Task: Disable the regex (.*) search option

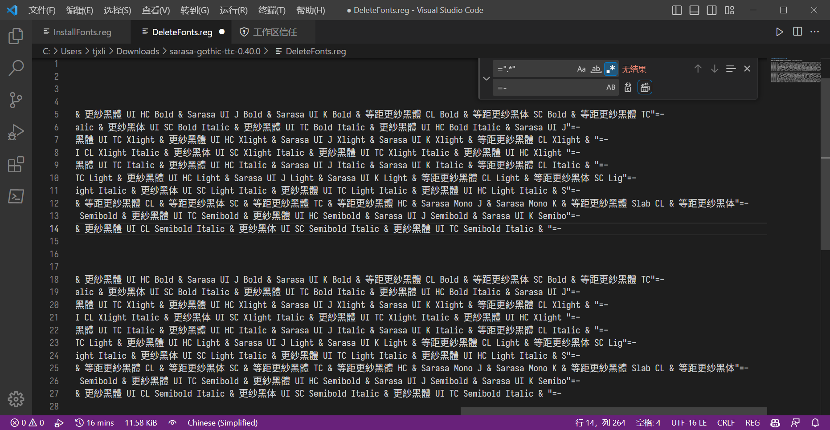Action: coord(610,69)
